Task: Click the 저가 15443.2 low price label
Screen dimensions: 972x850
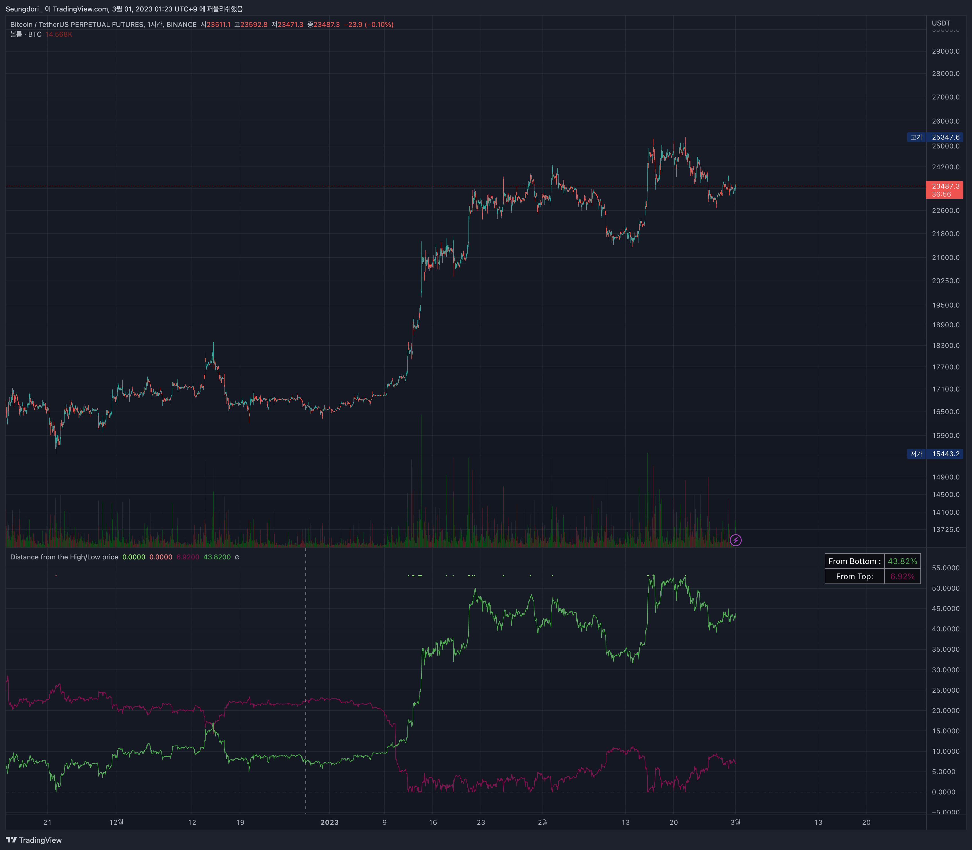Action: 935,454
